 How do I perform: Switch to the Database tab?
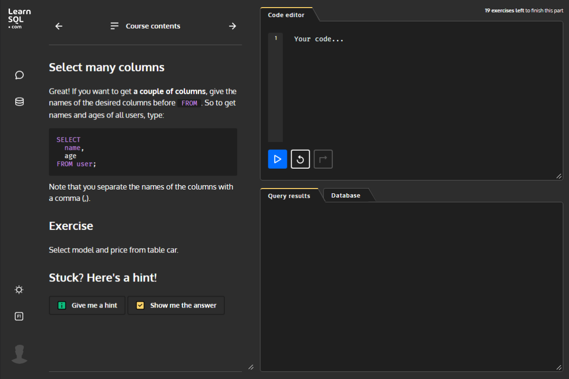click(x=346, y=195)
